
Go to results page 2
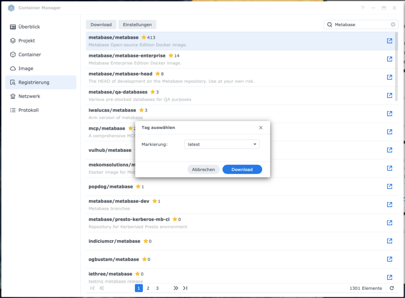(148, 288)
